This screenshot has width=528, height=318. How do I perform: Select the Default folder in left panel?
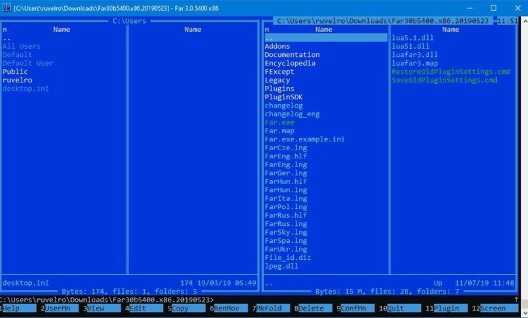(x=17, y=55)
